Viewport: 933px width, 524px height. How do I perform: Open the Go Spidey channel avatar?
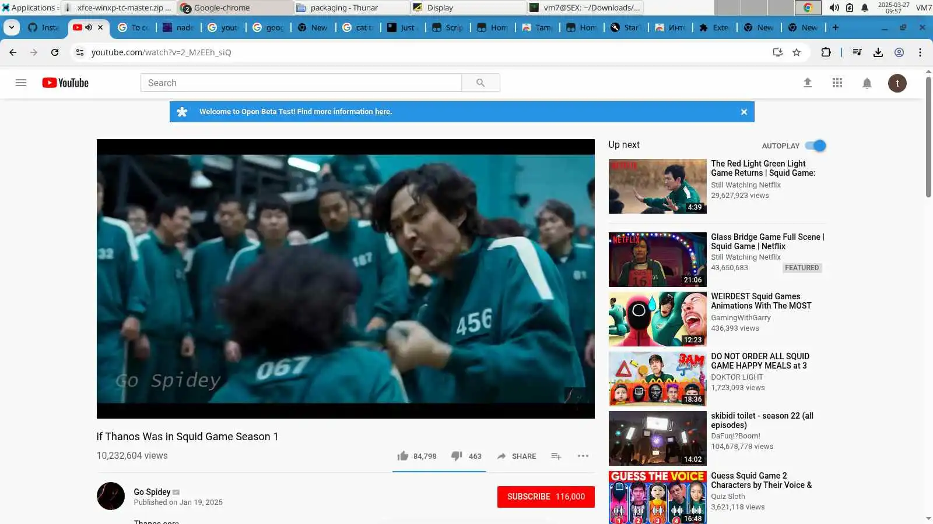(111, 496)
